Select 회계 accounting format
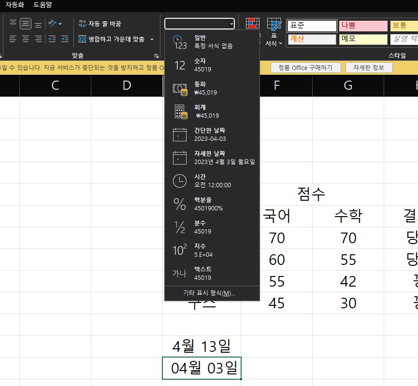418x386 pixels. (212, 111)
